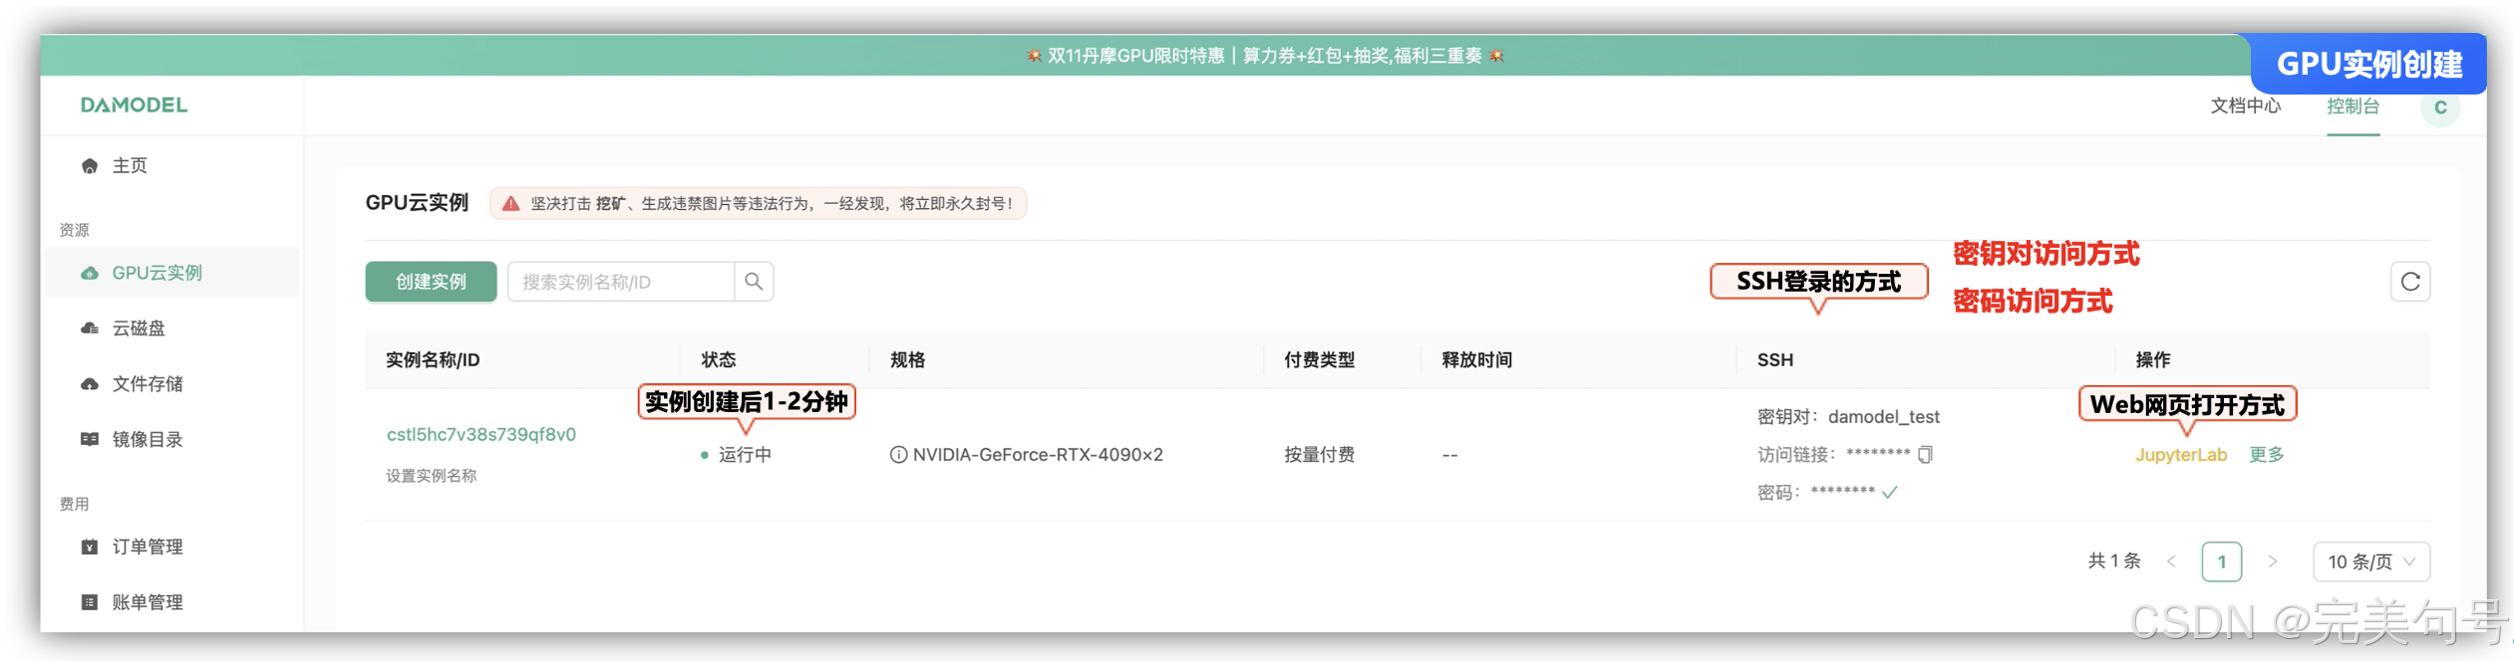Viewport: 2514px width, 663px height.
Task: Open 云磁盘 in the sidebar
Action: pos(138,329)
